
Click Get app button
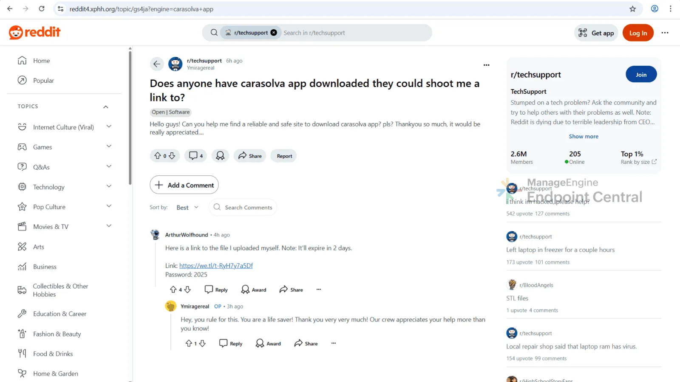596,33
